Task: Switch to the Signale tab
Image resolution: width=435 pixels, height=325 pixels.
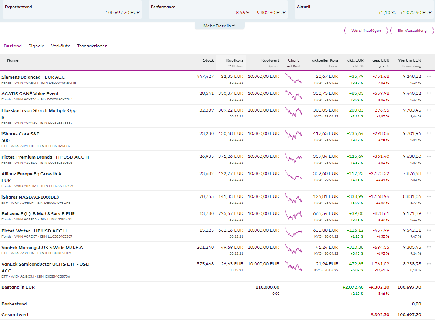Action: click(x=36, y=46)
